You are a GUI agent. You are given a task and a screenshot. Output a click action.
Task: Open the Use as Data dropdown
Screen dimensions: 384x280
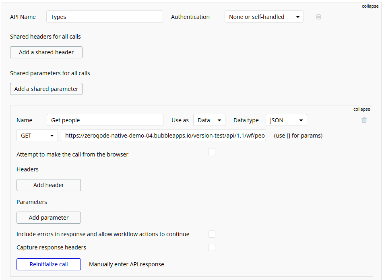[209, 120]
